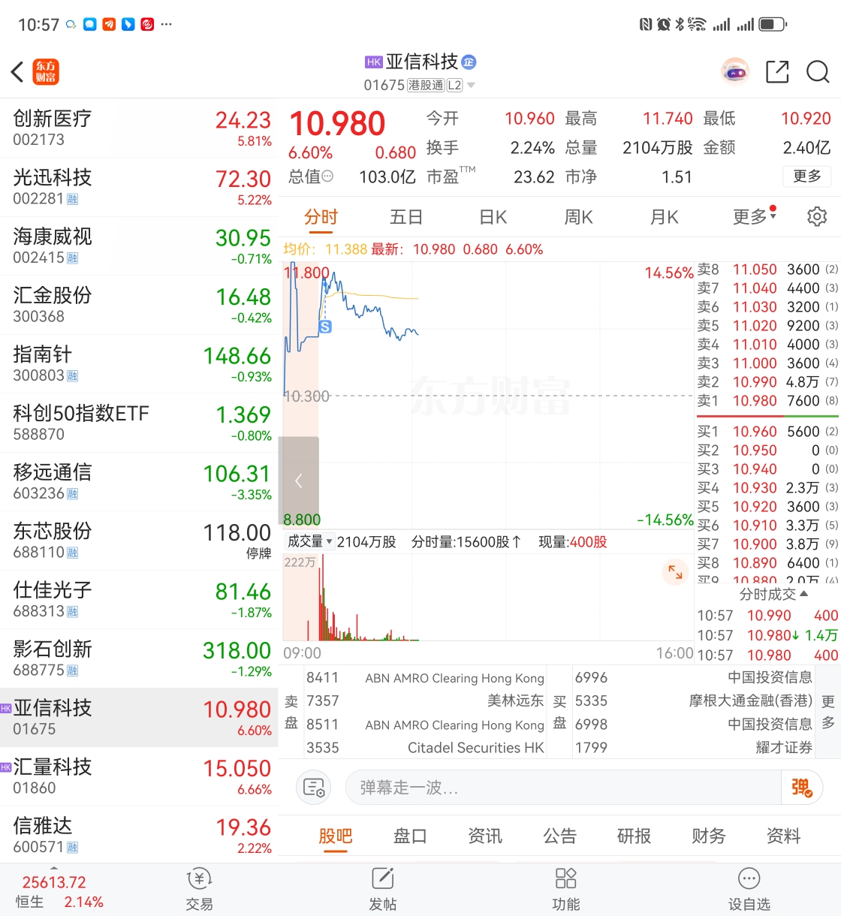This screenshot has height=916, width=841.
Task: Switch to 五日 chart tab
Action: point(406,218)
